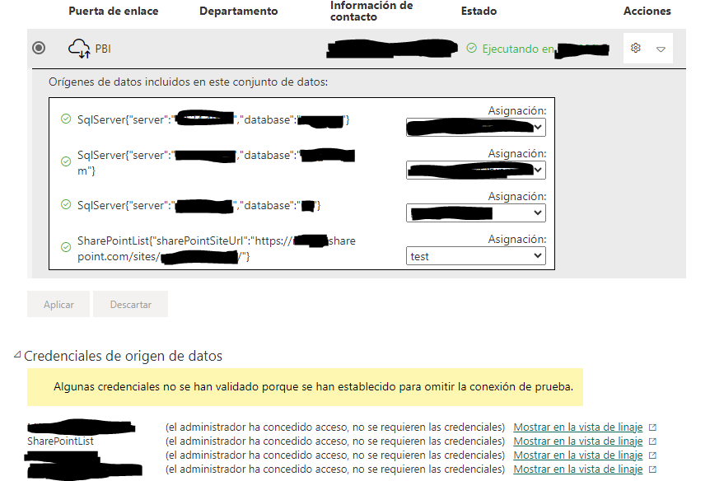Click the cloud gateway icon beside PBI

click(x=79, y=49)
